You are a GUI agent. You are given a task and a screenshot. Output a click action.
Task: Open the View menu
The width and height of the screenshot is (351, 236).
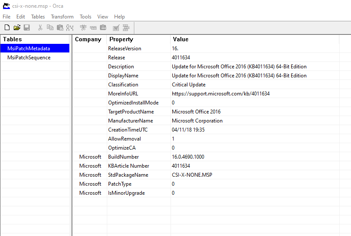pyautogui.click(x=103, y=17)
